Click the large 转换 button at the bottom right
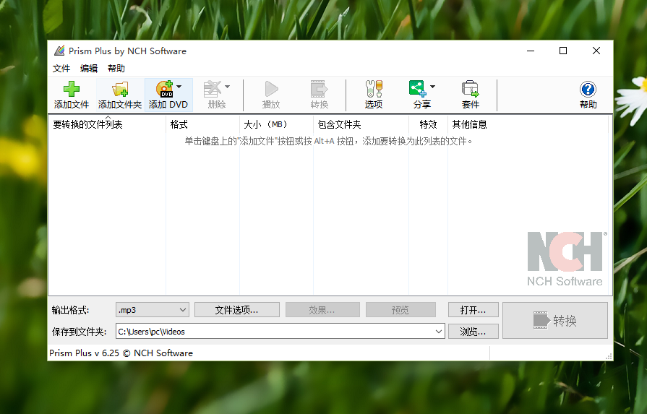Screen dimensions: 647x414 [555, 320]
